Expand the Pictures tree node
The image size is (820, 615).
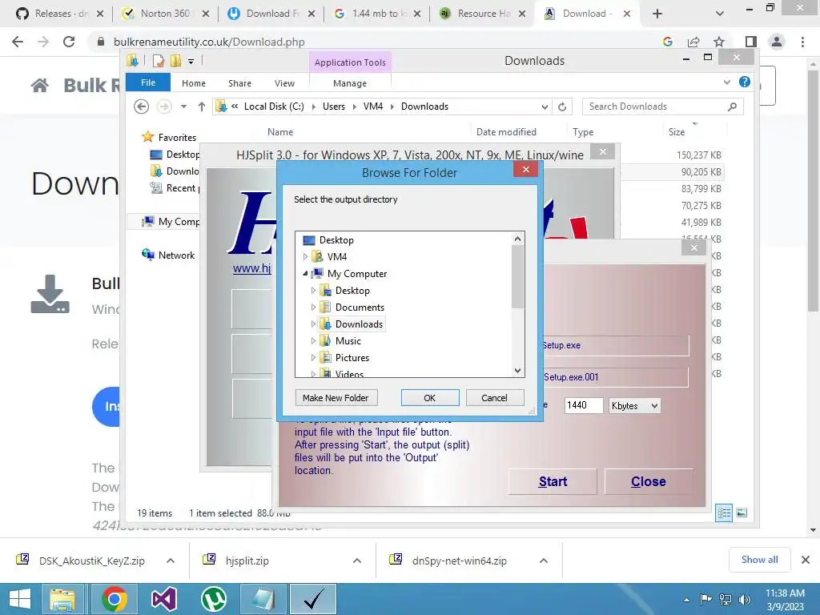[313, 358]
